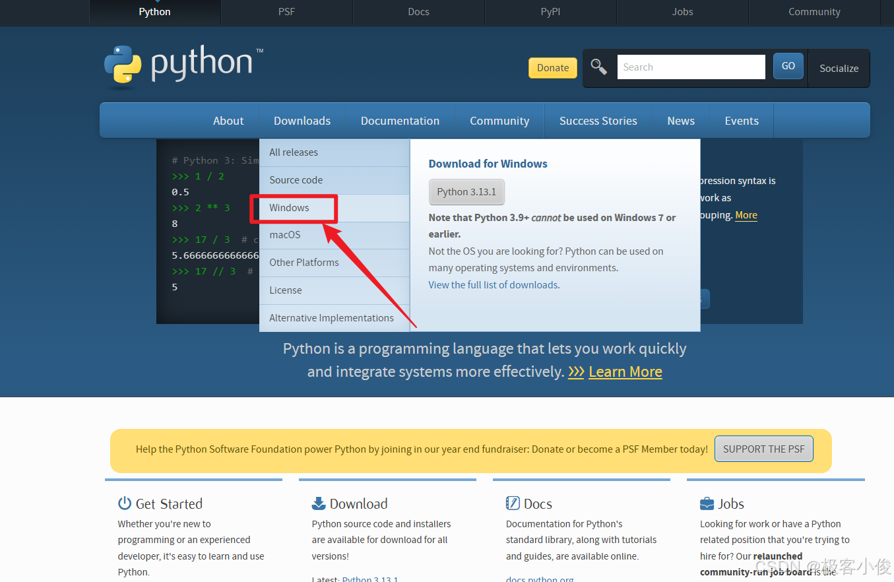The width and height of the screenshot is (894, 582).
Task: Select Other Platforms menu entry
Action: click(335, 263)
